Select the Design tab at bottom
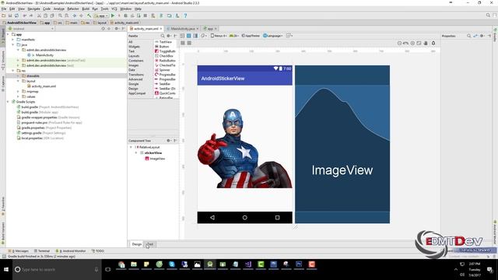This screenshot has height=280, width=498. click(137, 244)
